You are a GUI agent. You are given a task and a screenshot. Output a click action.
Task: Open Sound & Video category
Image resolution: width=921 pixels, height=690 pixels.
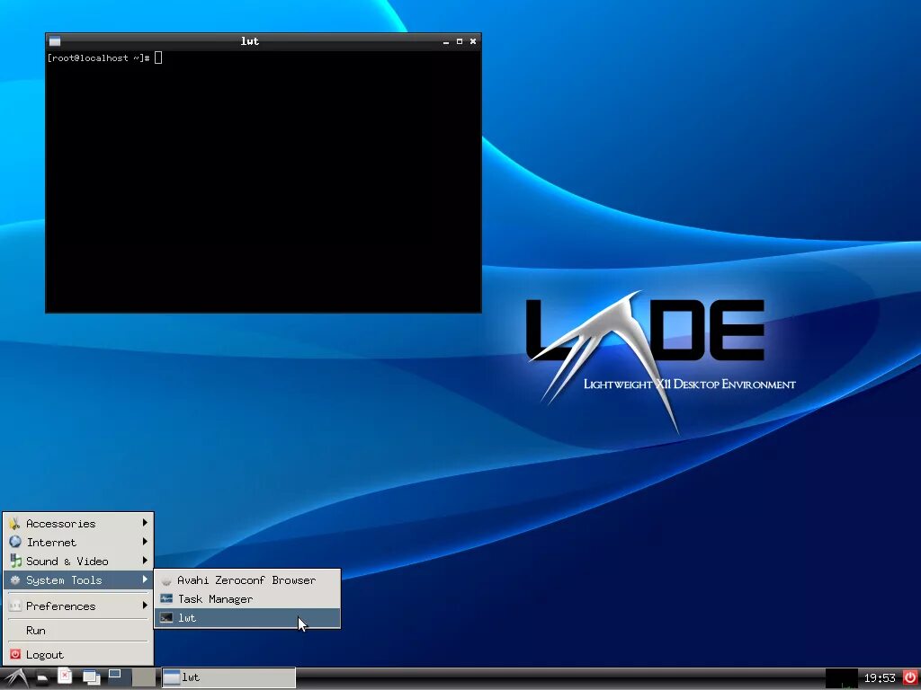78,561
